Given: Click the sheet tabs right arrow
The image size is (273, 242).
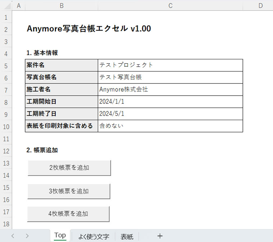Looking at the screenshot, I should point(27,236).
